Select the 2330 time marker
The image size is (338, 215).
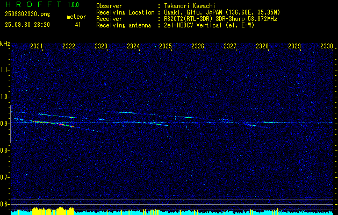pos(326,47)
